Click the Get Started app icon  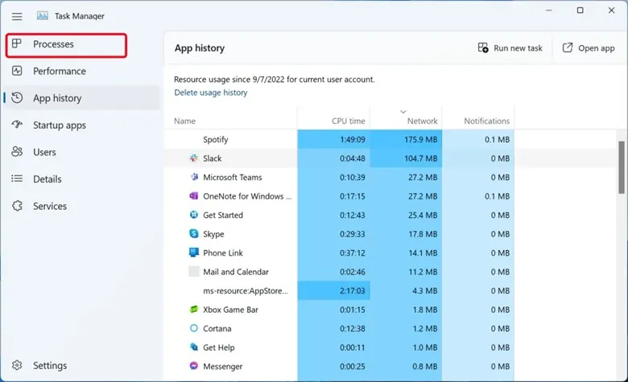194,215
